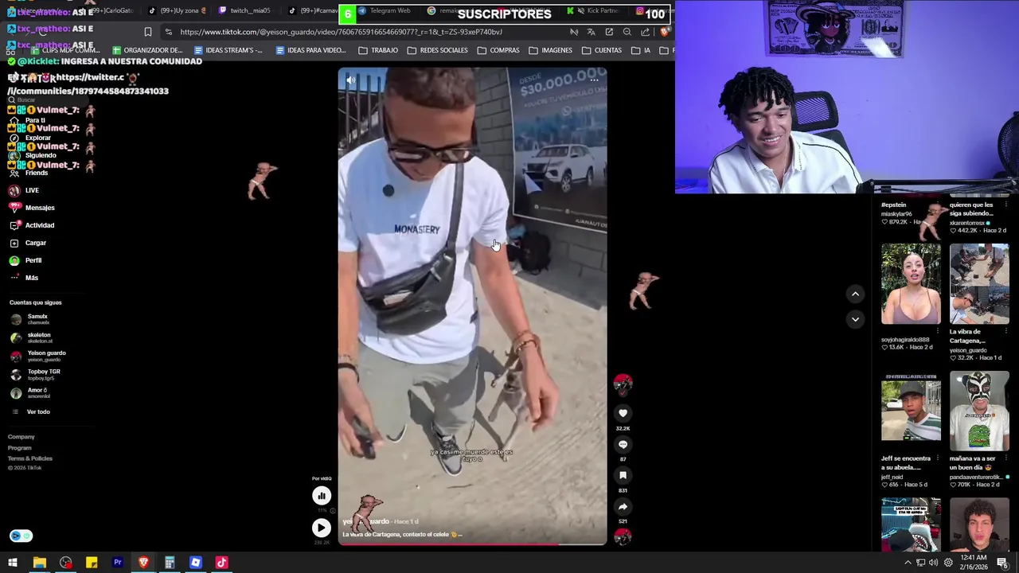1019x573 pixels.
Task: Open the Explorar page in the sidebar
Action: (30, 138)
